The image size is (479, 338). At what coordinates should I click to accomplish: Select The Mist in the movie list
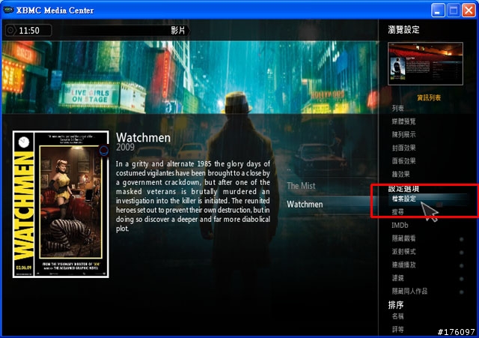tap(301, 186)
